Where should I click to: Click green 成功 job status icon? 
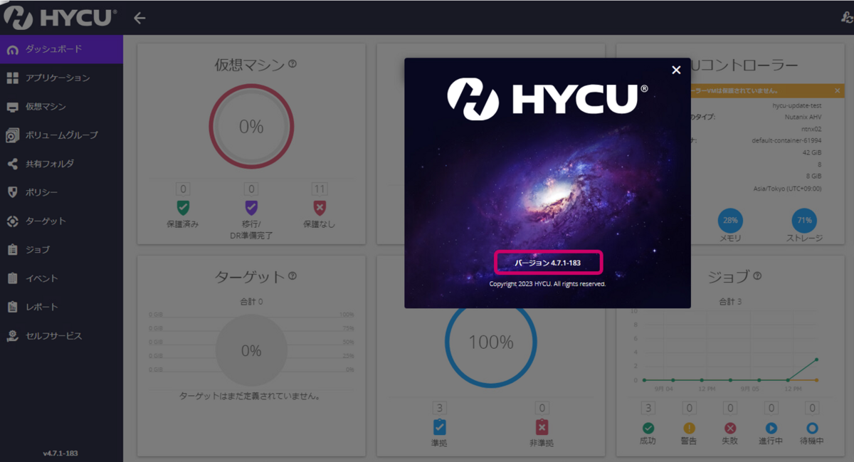tap(648, 428)
